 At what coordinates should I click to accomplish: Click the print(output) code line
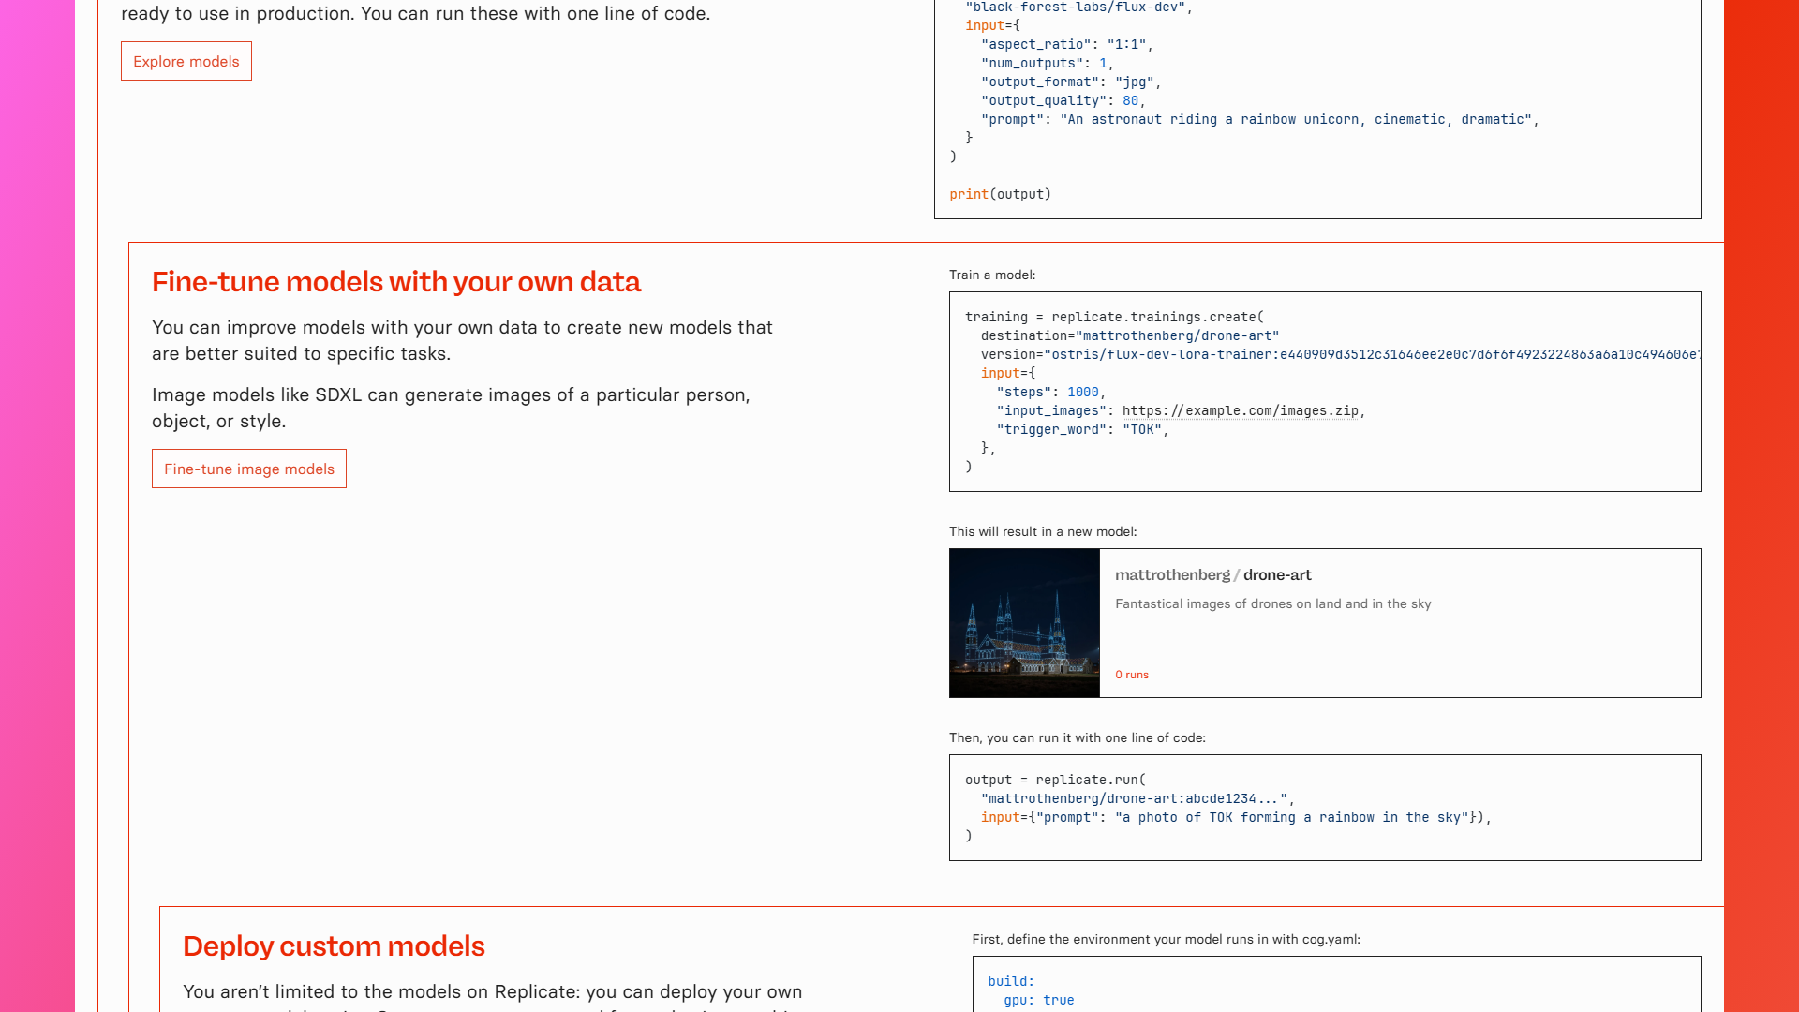click(x=1001, y=195)
